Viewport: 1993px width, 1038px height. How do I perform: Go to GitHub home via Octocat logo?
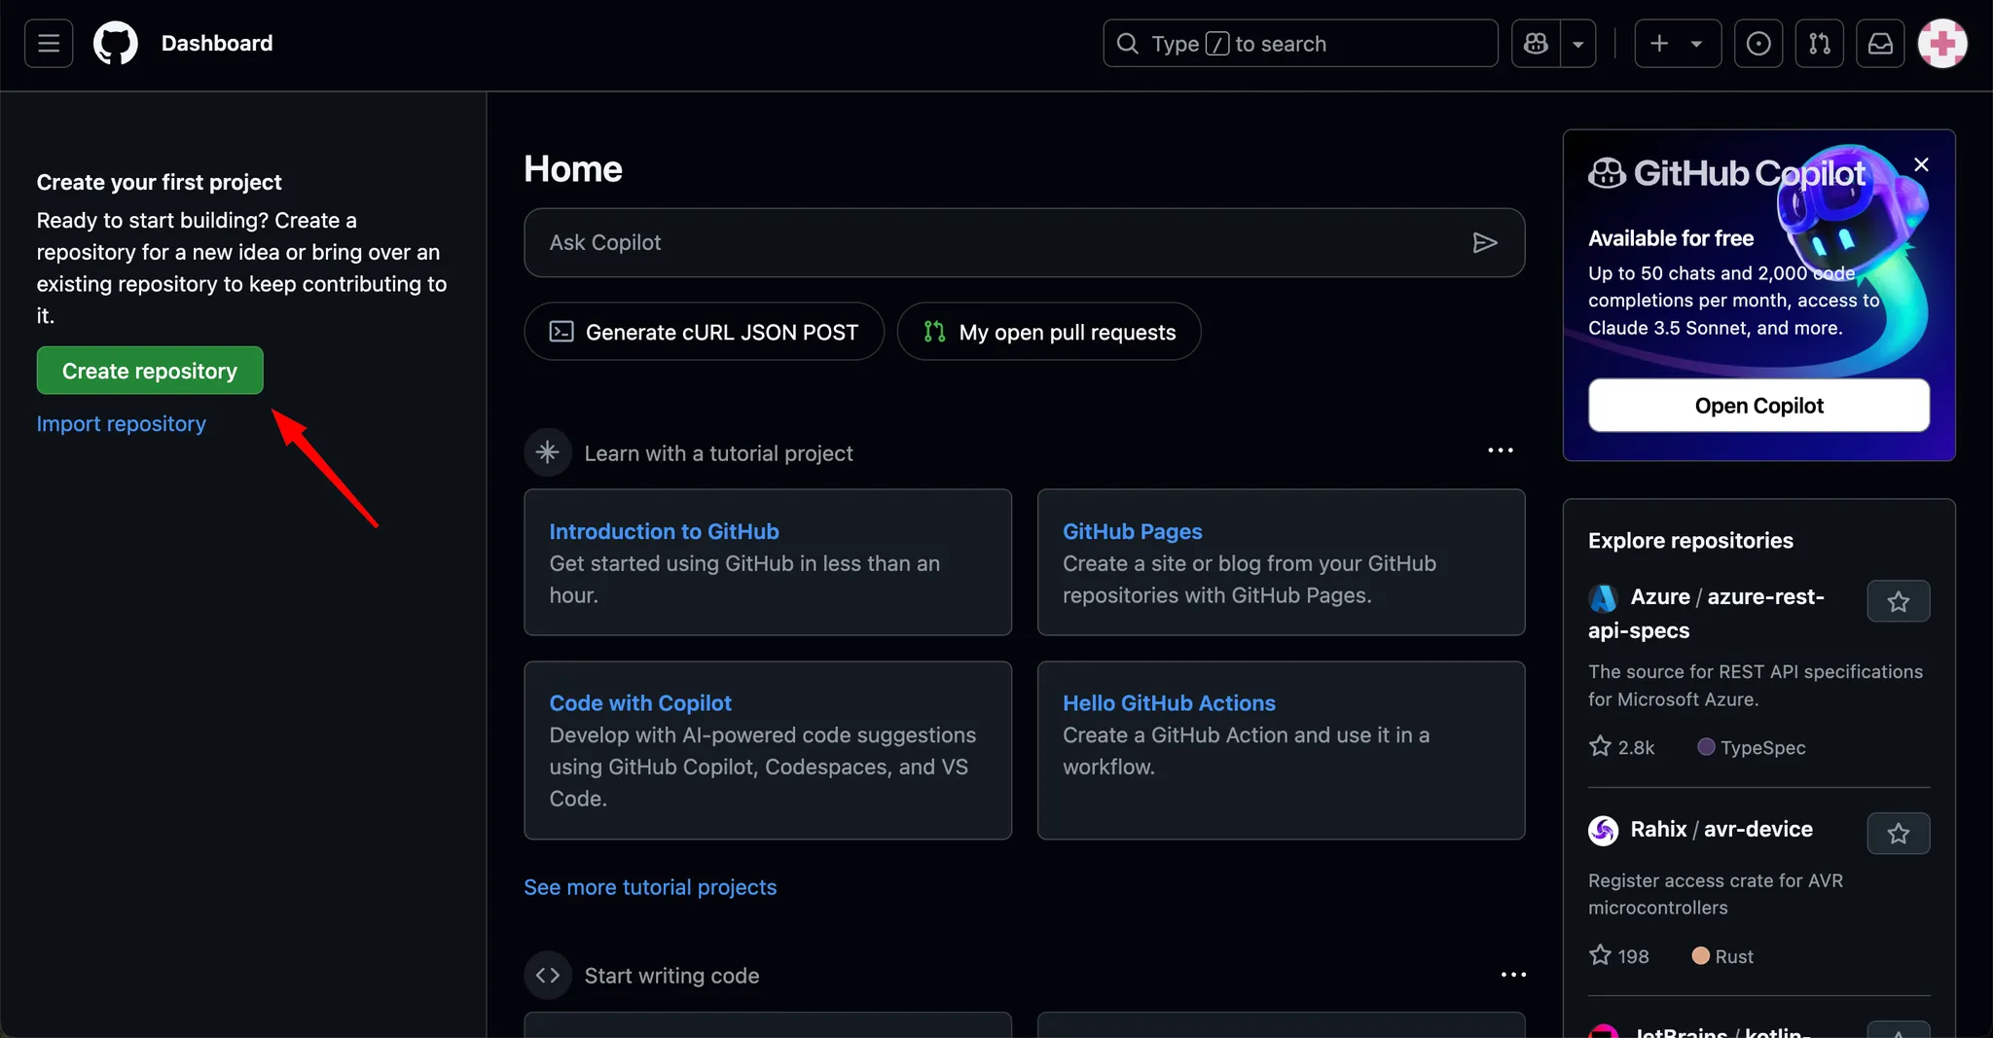tap(116, 44)
